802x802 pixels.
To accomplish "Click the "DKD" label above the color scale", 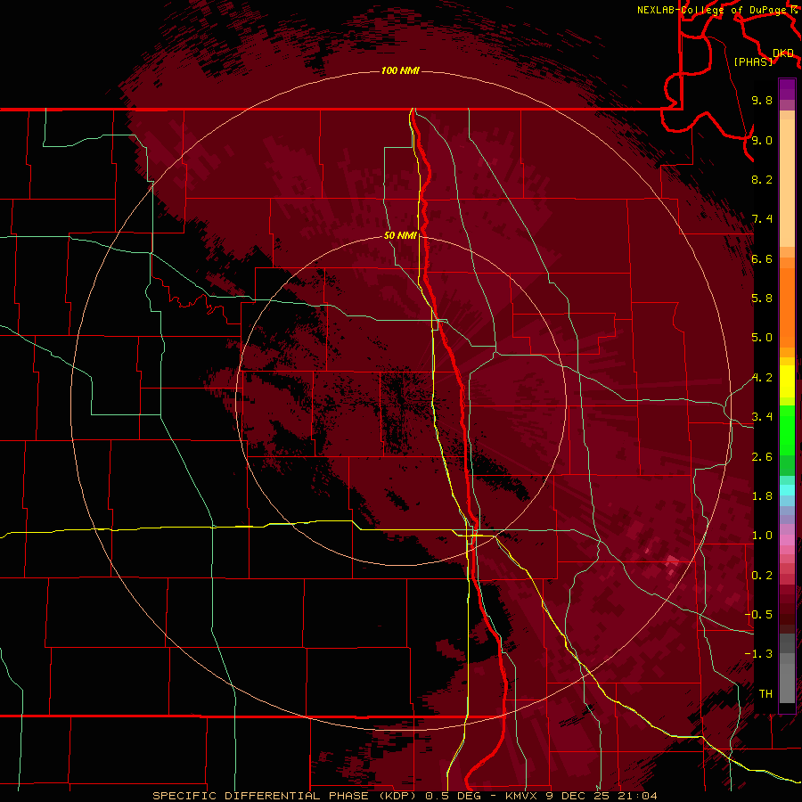I will point(783,53).
